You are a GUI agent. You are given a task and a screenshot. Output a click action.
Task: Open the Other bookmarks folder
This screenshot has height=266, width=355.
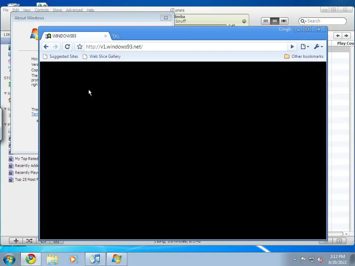[304, 56]
